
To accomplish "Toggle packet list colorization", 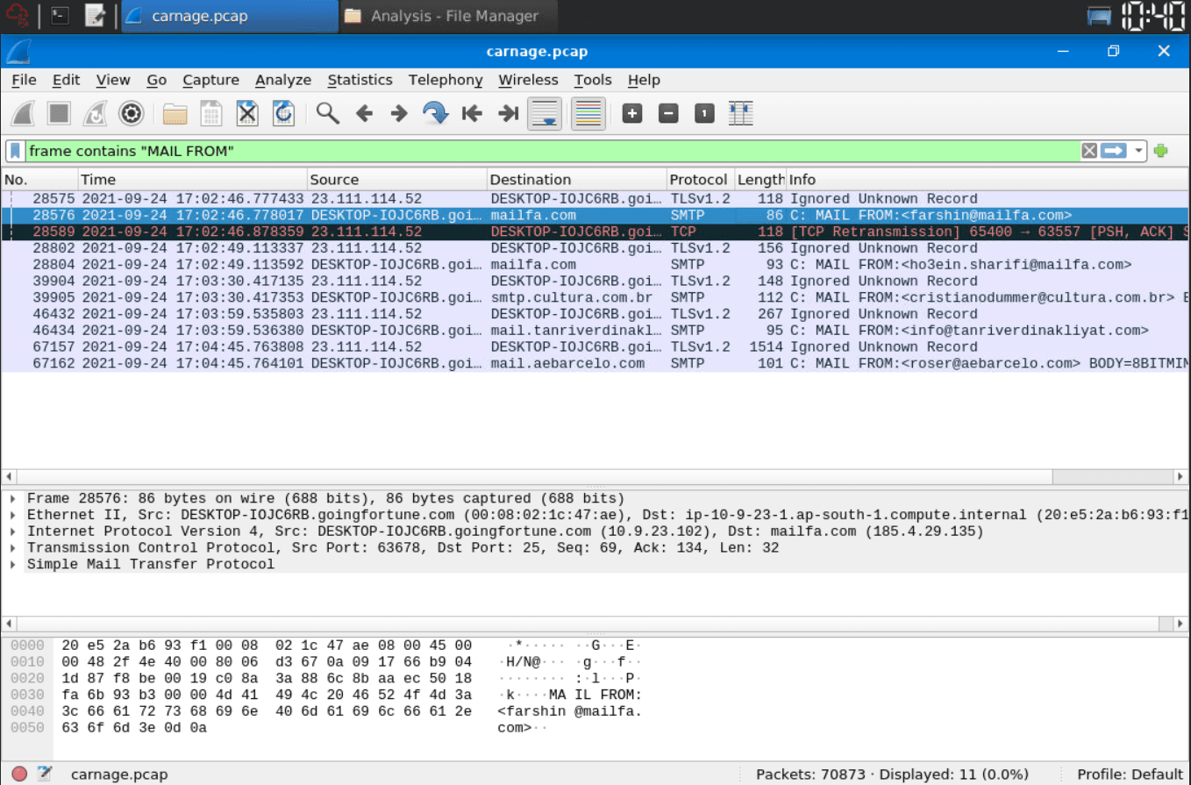I will 588,113.
